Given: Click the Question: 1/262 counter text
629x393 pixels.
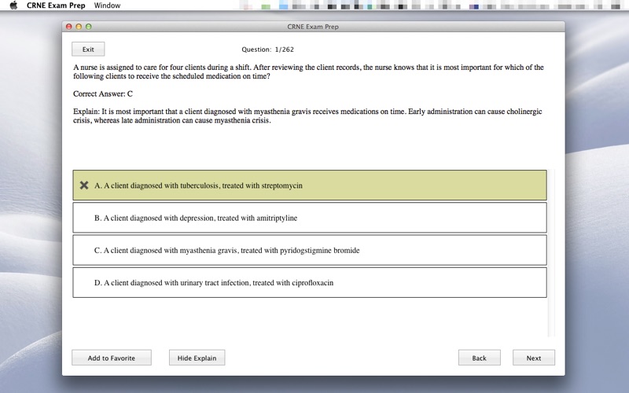Looking at the screenshot, I should tap(267, 50).
